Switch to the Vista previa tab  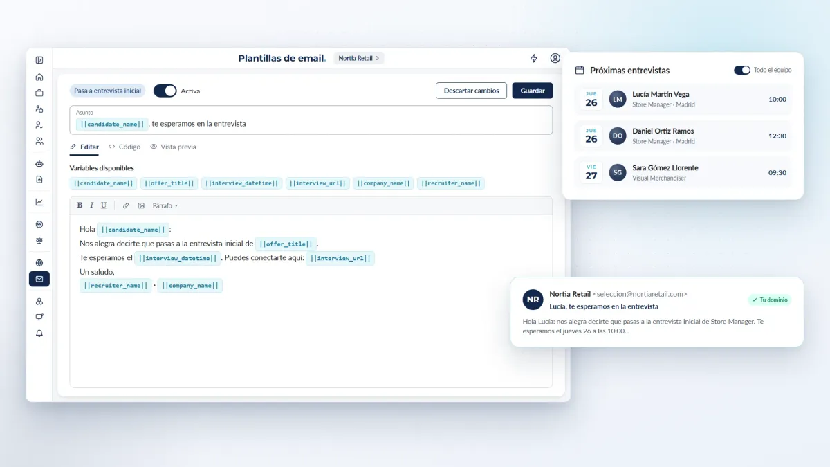click(173, 147)
